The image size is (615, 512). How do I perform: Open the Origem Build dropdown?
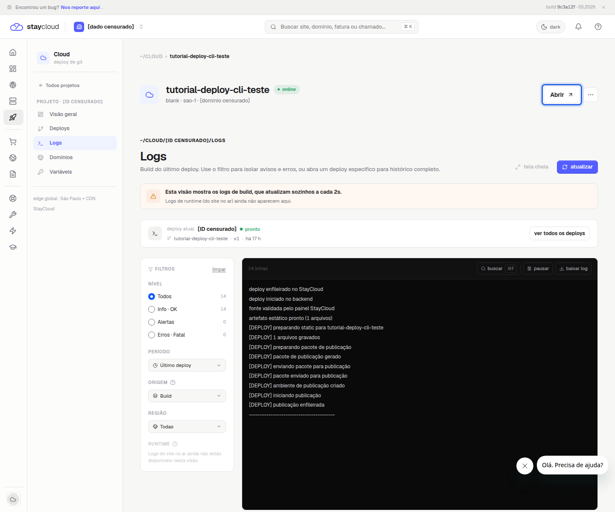(x=187, y=396)
